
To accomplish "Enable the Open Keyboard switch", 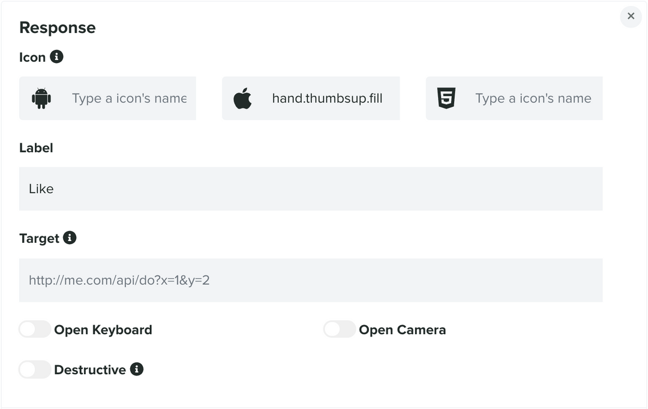I will [35, 329].
